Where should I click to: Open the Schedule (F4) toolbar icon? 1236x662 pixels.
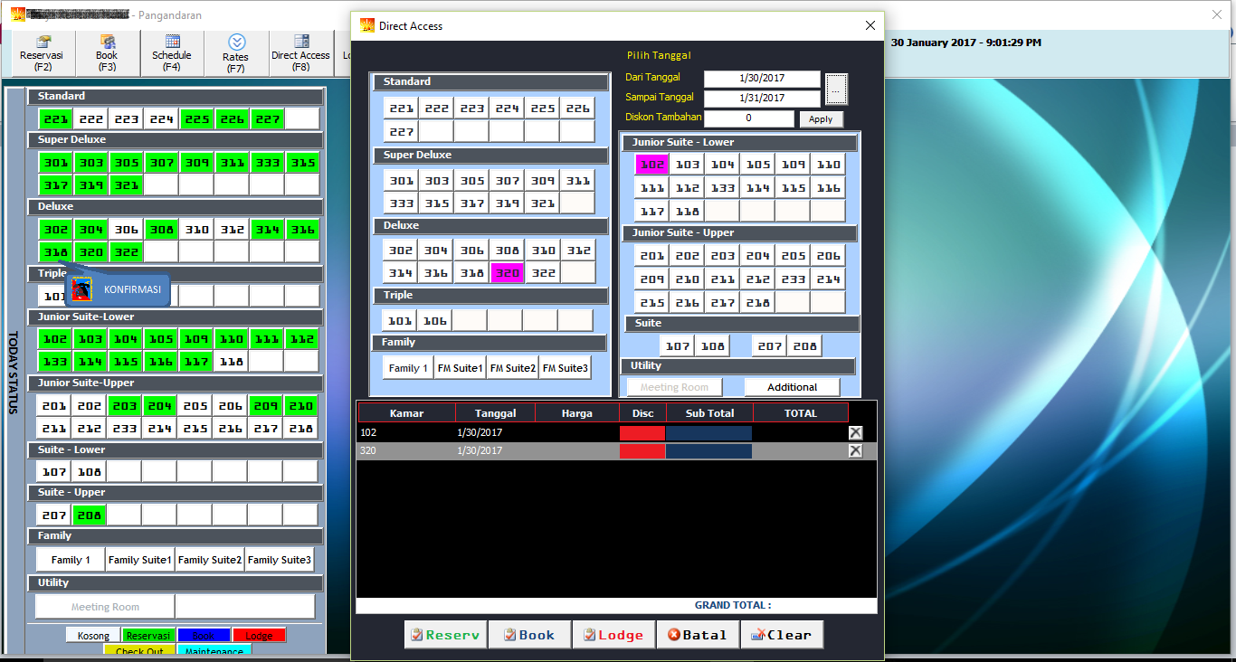172,53
